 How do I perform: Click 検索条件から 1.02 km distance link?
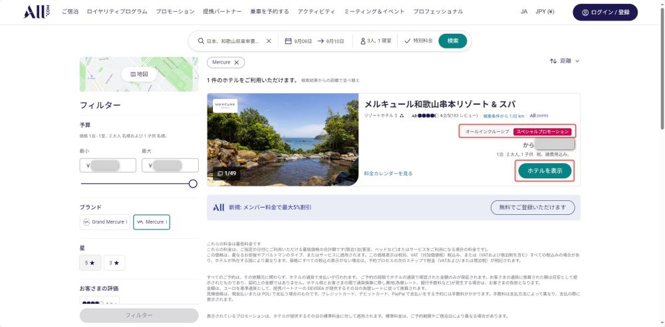click(x=503, y=116)
